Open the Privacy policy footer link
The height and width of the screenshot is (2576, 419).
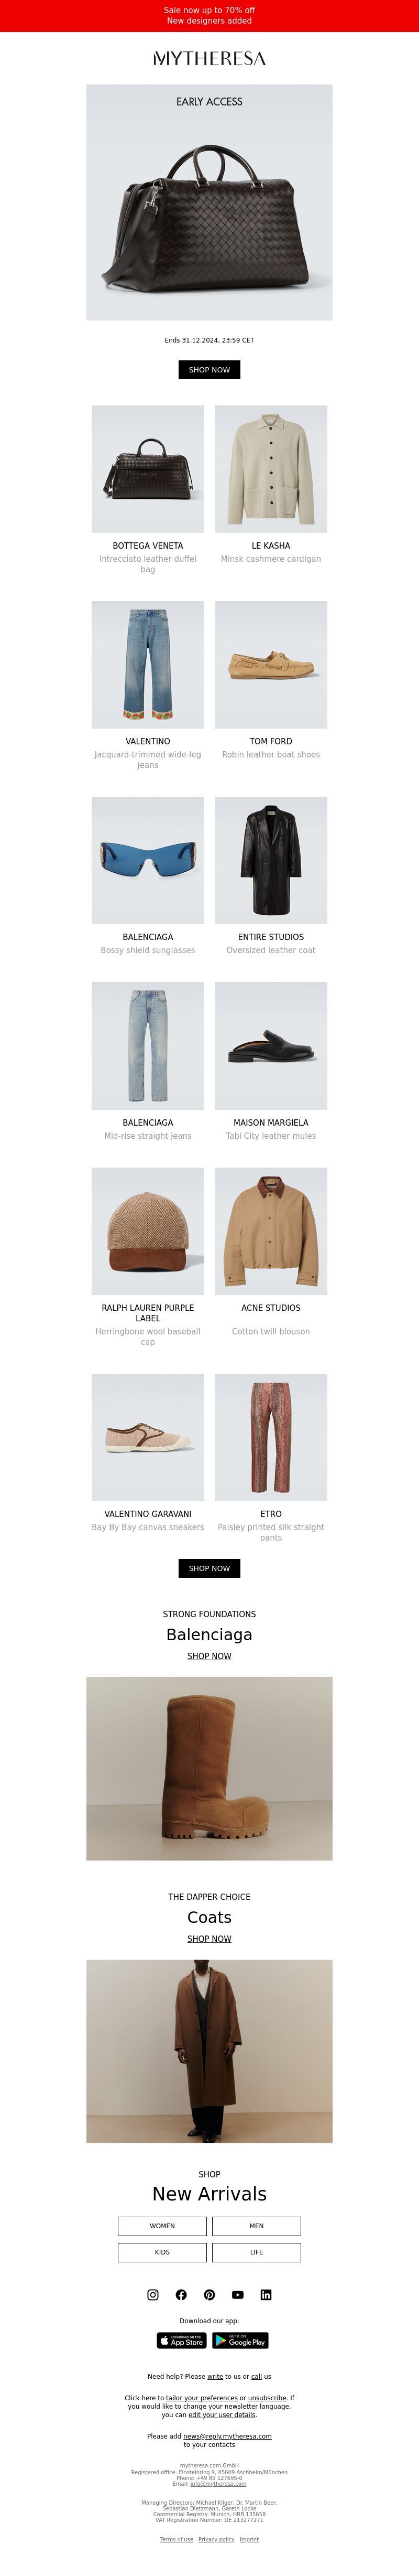pyautogui.click(x=216, y=2539)
